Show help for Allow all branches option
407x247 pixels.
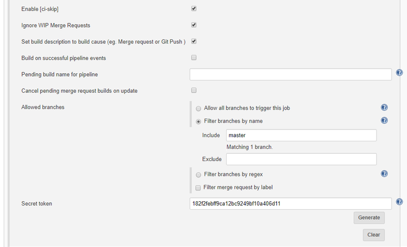[384, 107]
